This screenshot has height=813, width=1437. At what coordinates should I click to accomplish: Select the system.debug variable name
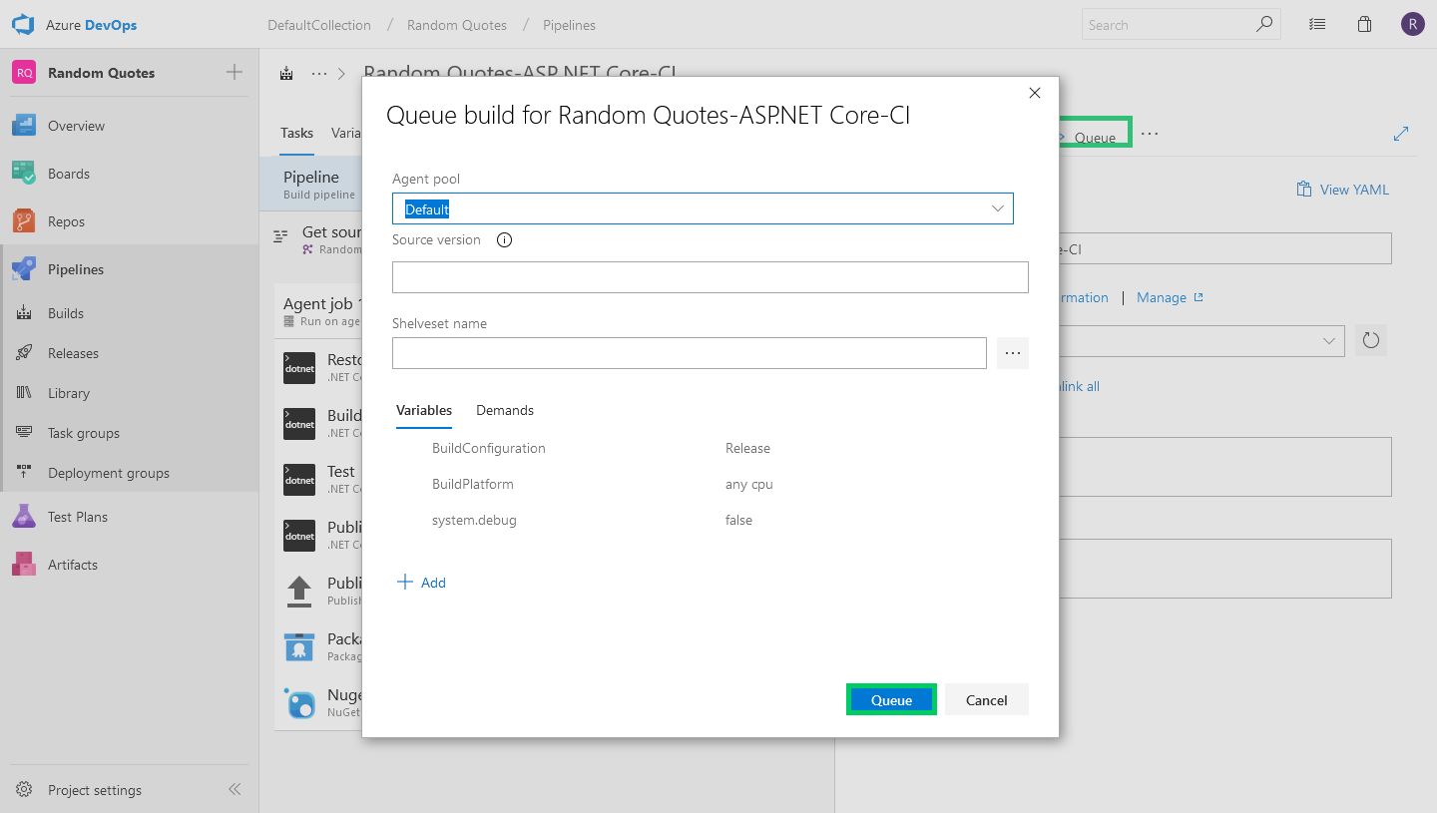pos(474,520)
